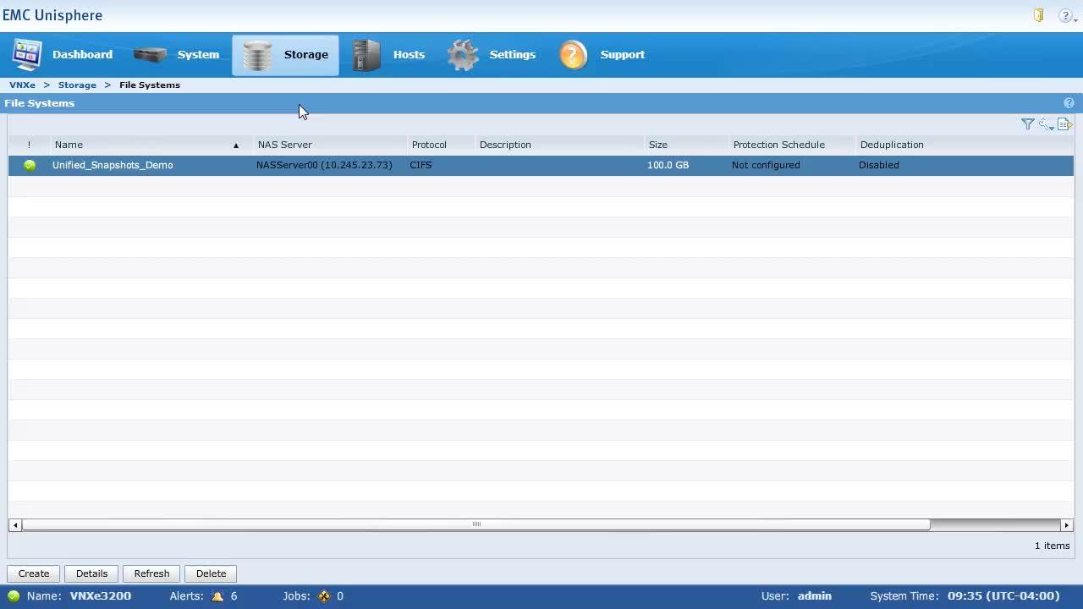Open the customize view wrench dropdown

point(1047,124)
